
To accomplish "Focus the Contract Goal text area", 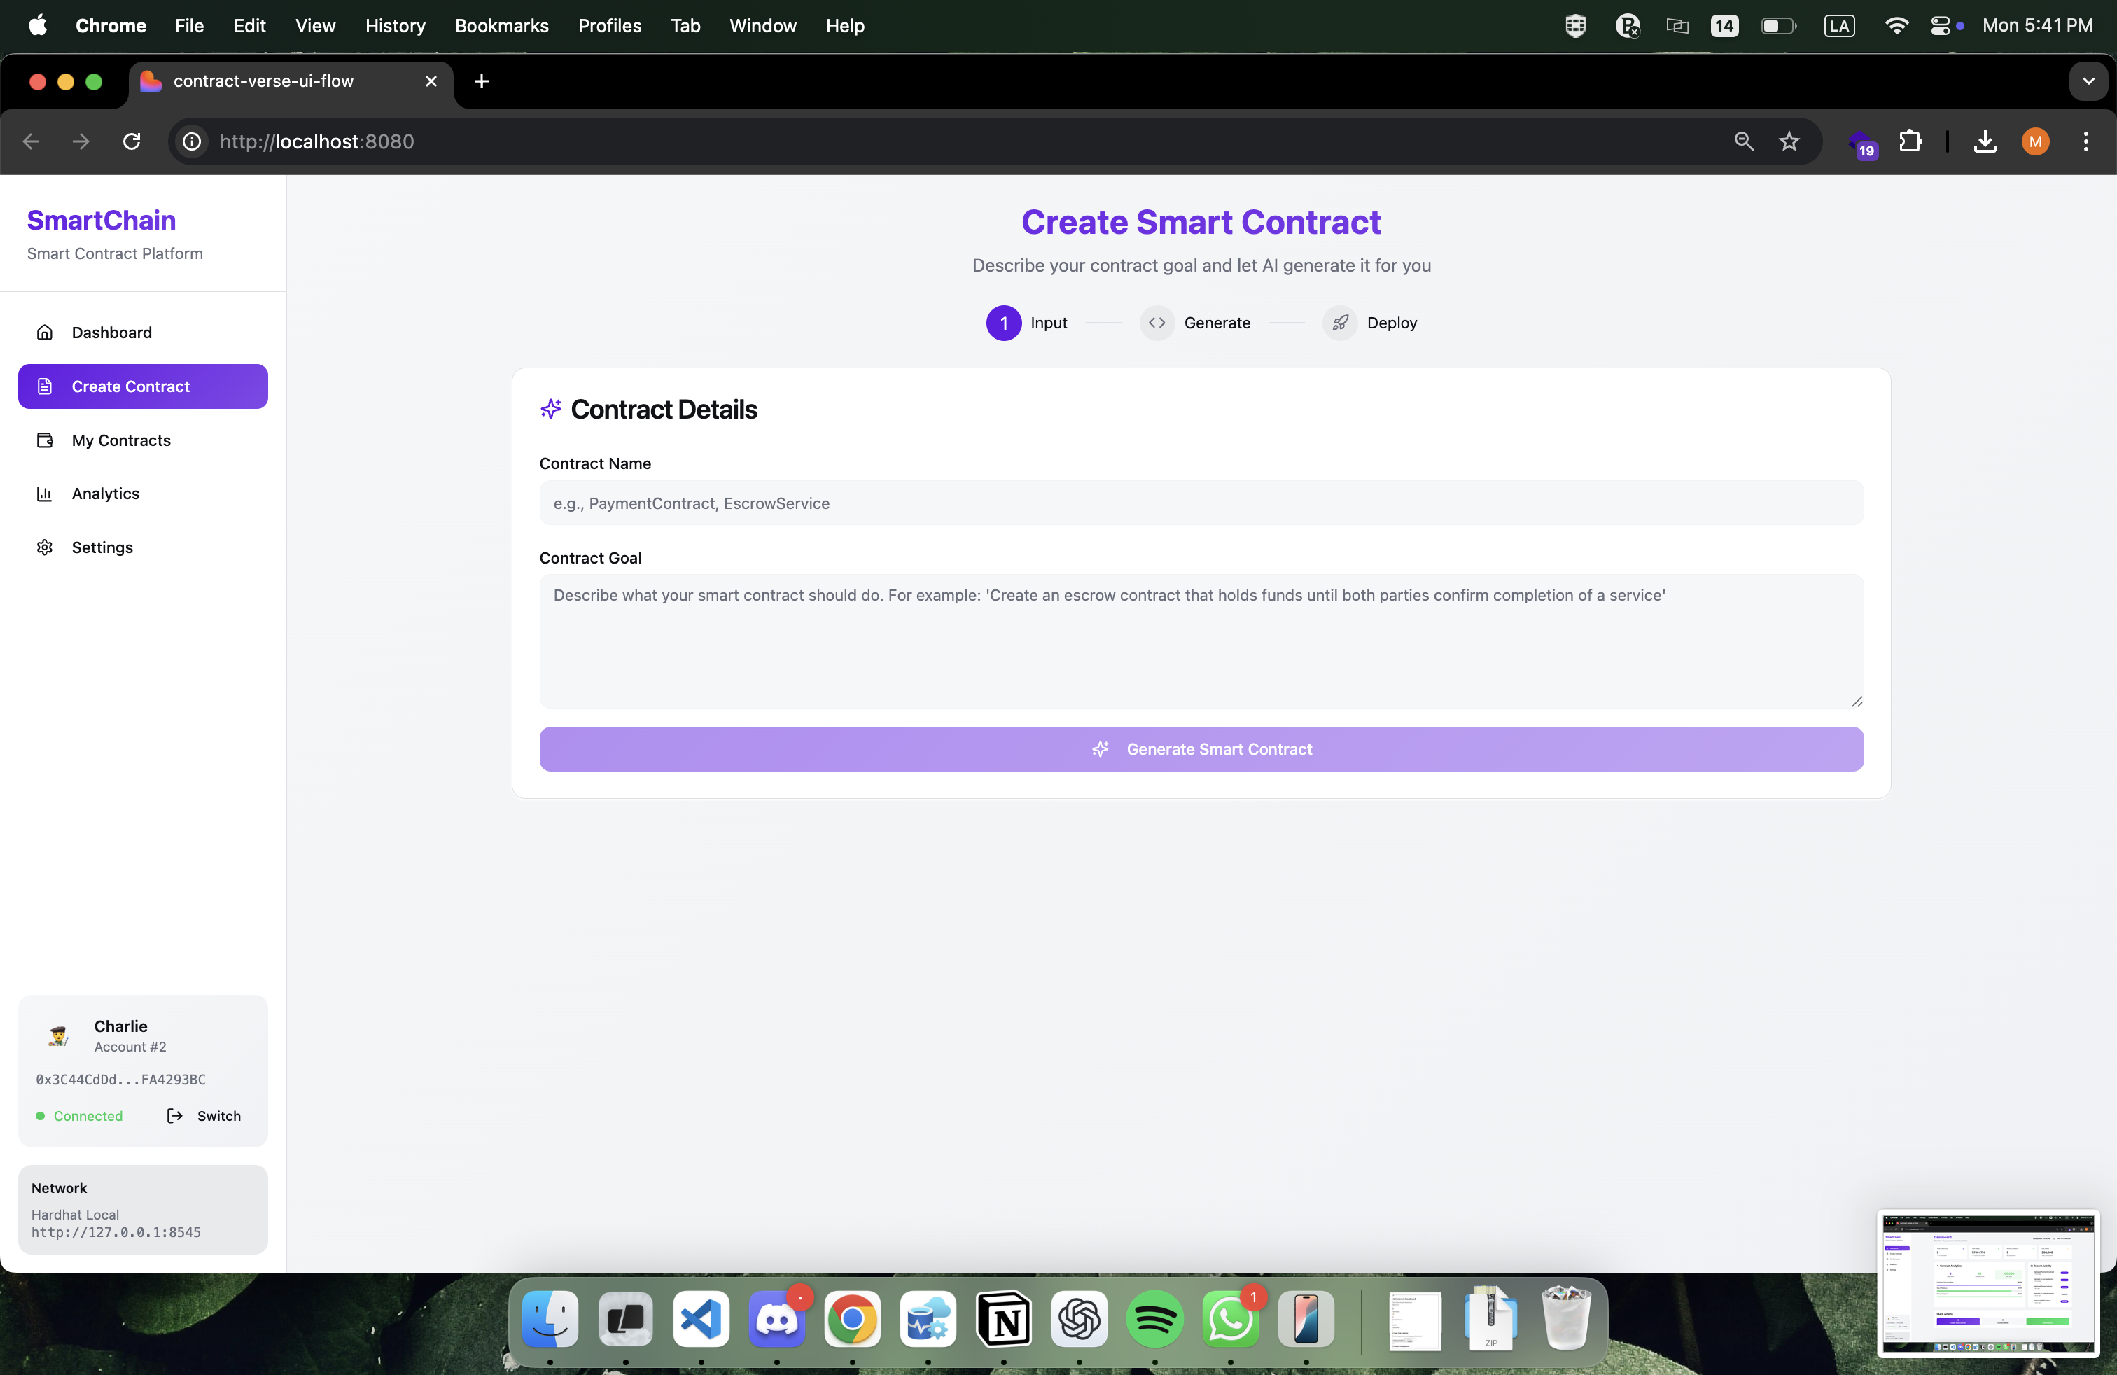I will (x=1201, y=641).
